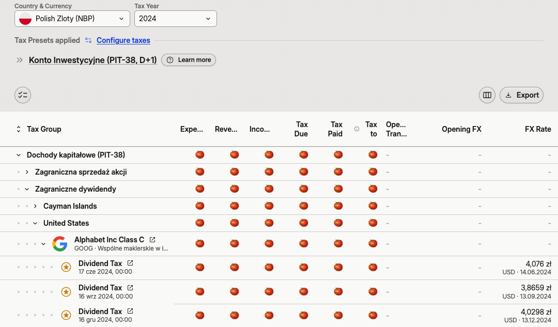Open the Tax Year 2024 dropdown
Viewport: 558px width, 327px height.
(x=176, y=19)
